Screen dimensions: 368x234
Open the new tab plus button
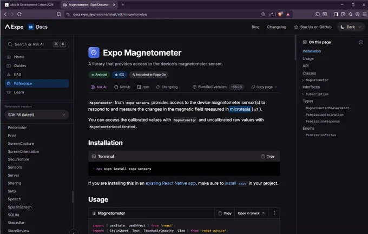coord(123,4)
